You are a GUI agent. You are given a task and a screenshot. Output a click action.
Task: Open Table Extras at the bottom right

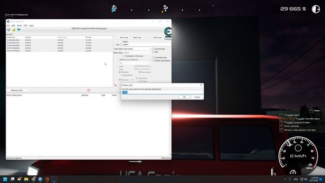pos(166,158)
